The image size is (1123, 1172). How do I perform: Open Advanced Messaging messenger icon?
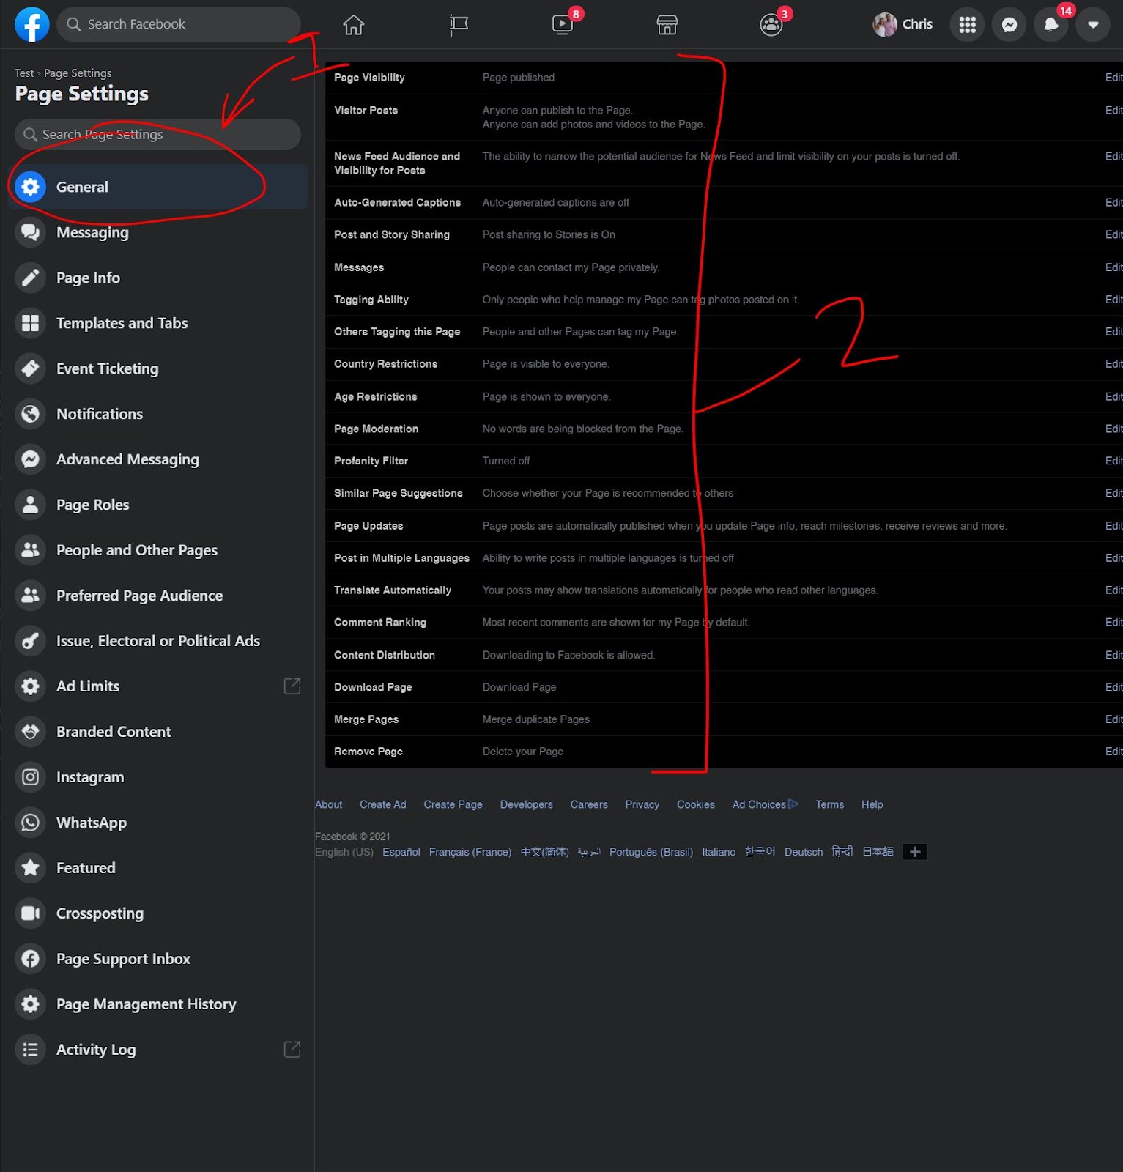(30, 459)
